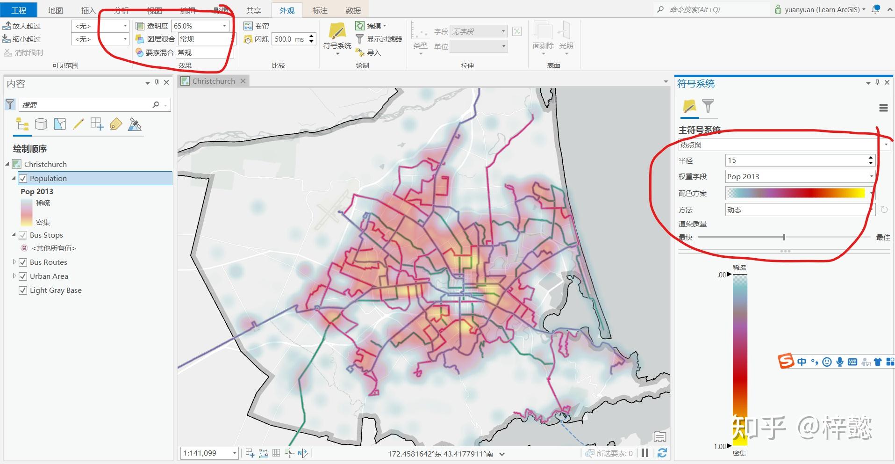
Task: Select the Swipe (卷帘) tool
Action: coord(257,26)
